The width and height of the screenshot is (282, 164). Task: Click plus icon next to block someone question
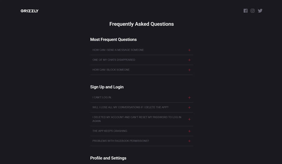(189, 70)
